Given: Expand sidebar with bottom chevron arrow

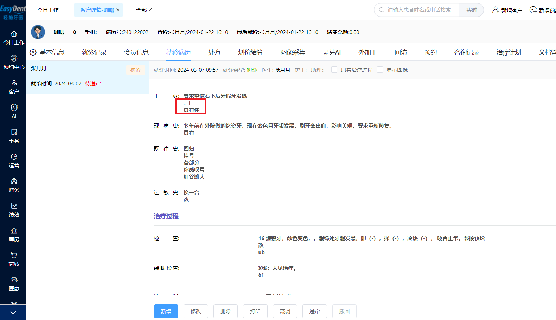Looking at the screenshot, I should (13, 312).
